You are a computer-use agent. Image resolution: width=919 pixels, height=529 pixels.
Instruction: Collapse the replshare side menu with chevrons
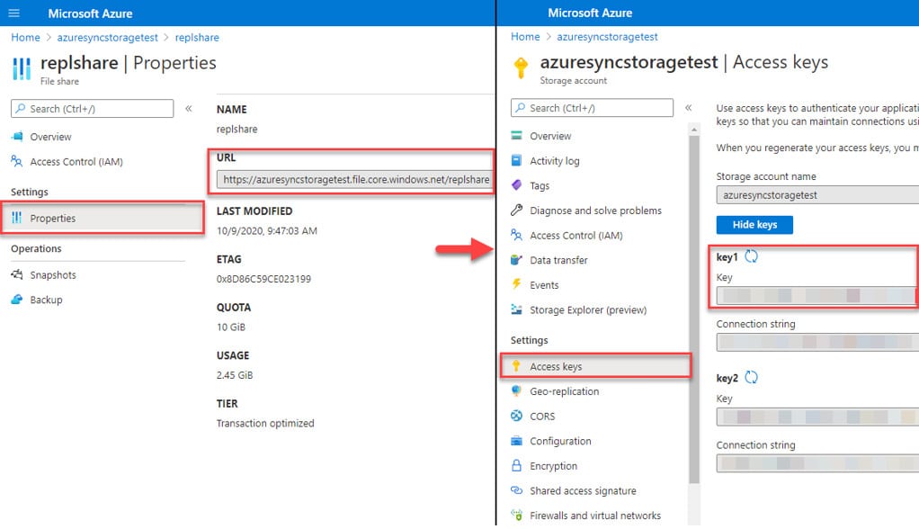(x=189, y=109)
